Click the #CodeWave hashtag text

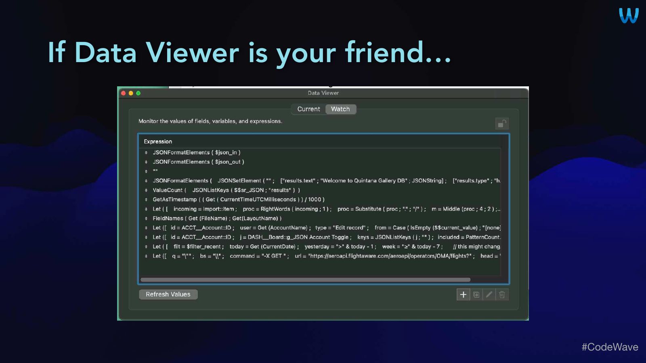pos(610,347)
